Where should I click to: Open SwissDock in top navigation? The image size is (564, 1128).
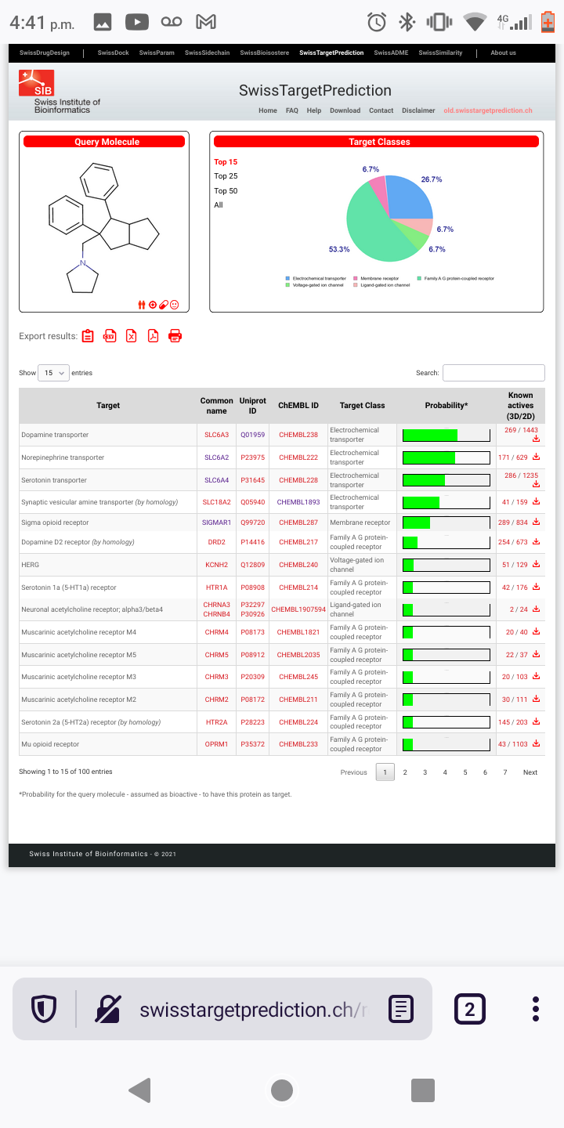(x=113, y=52)
